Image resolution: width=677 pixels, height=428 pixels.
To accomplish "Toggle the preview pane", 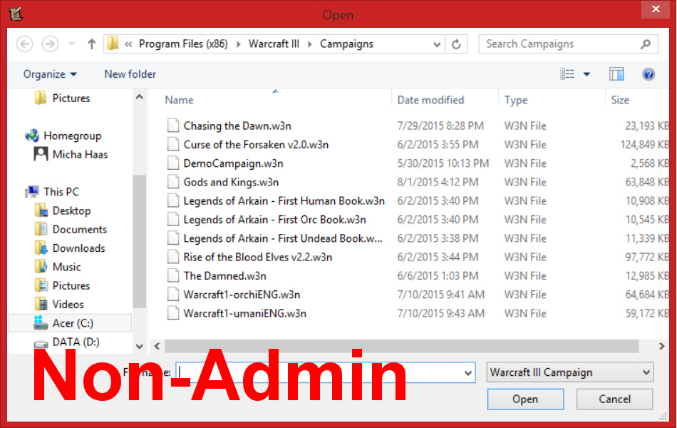I will pyautogui.click(x=616, y=74).
